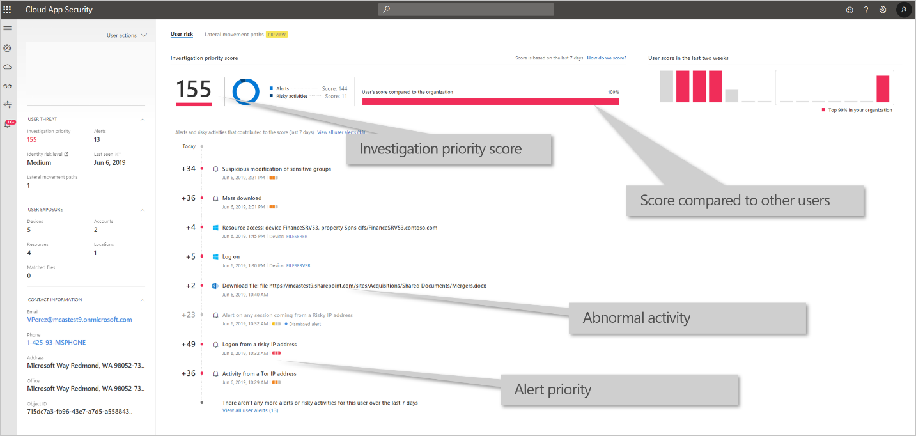Open Suspicious modification of sensitive groups alert
The height and width of the screenshot is (436, 916).
coord(277,169)
